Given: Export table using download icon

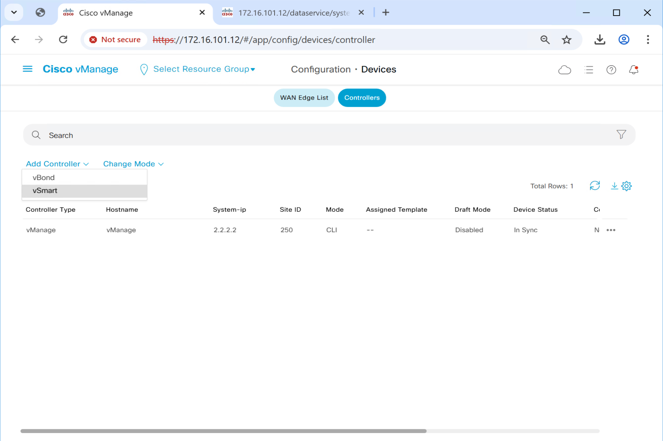Looking at the screenshot, I should (x=614, y=186).
